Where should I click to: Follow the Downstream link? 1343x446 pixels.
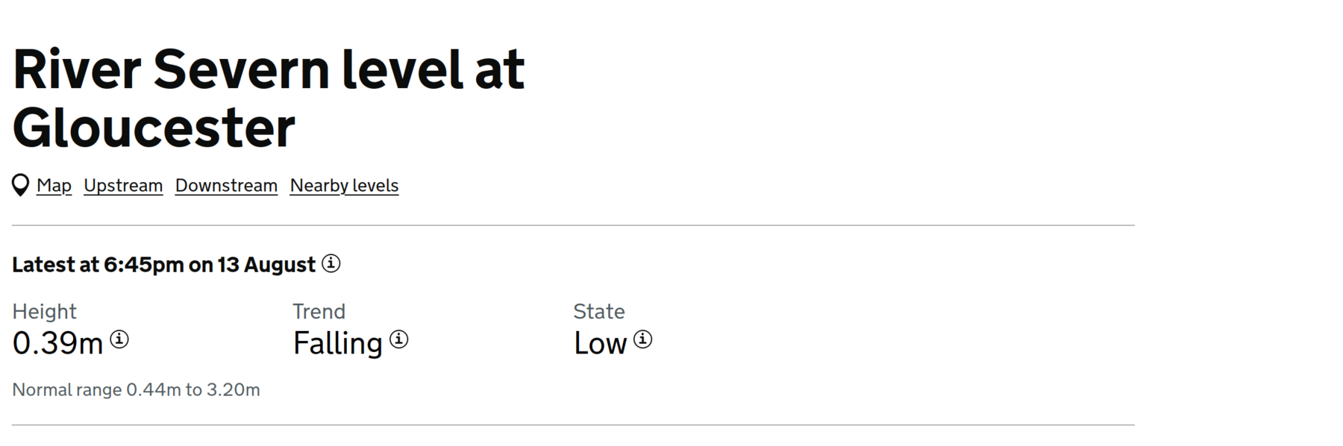pyautogui.click(x=226, y=185)
